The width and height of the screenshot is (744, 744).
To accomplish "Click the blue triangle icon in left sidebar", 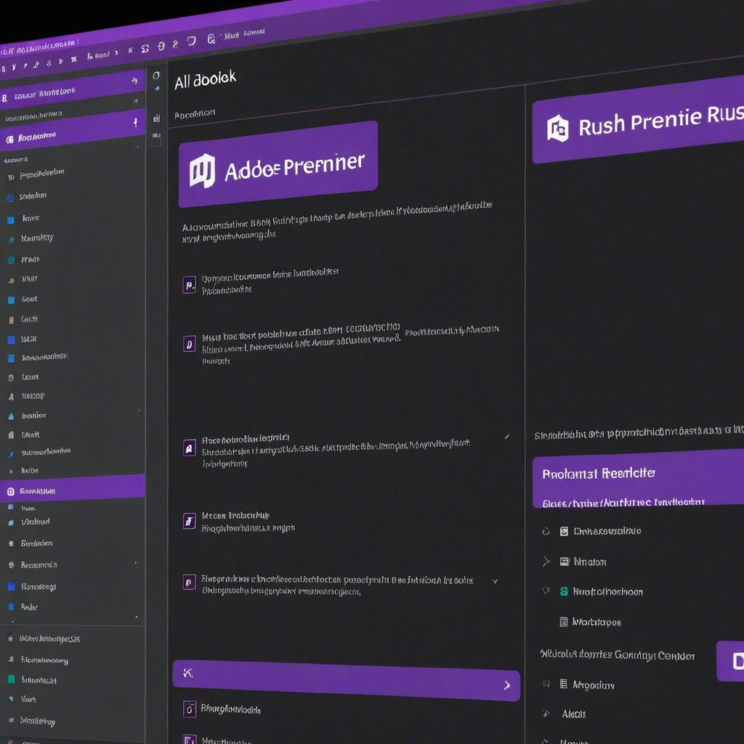I will 11,416.
